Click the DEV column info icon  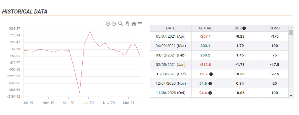[x=244, y=28]
